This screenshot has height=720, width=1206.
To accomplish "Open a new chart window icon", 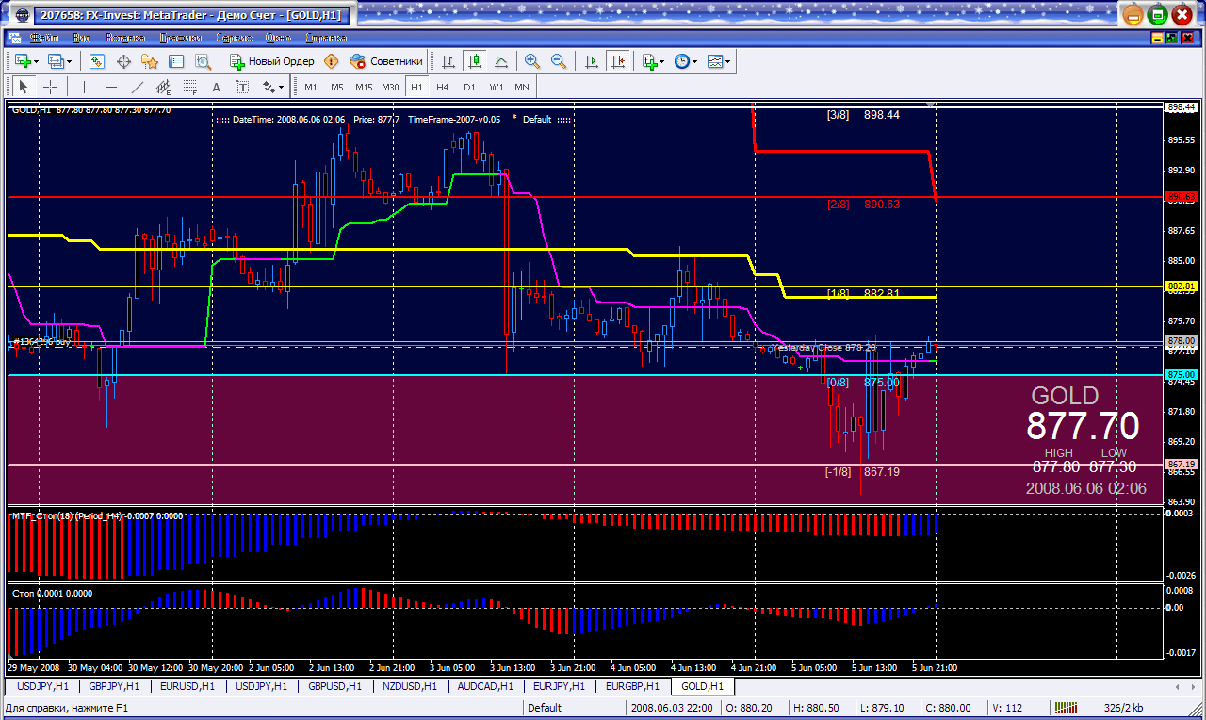I will coord(22,61).
